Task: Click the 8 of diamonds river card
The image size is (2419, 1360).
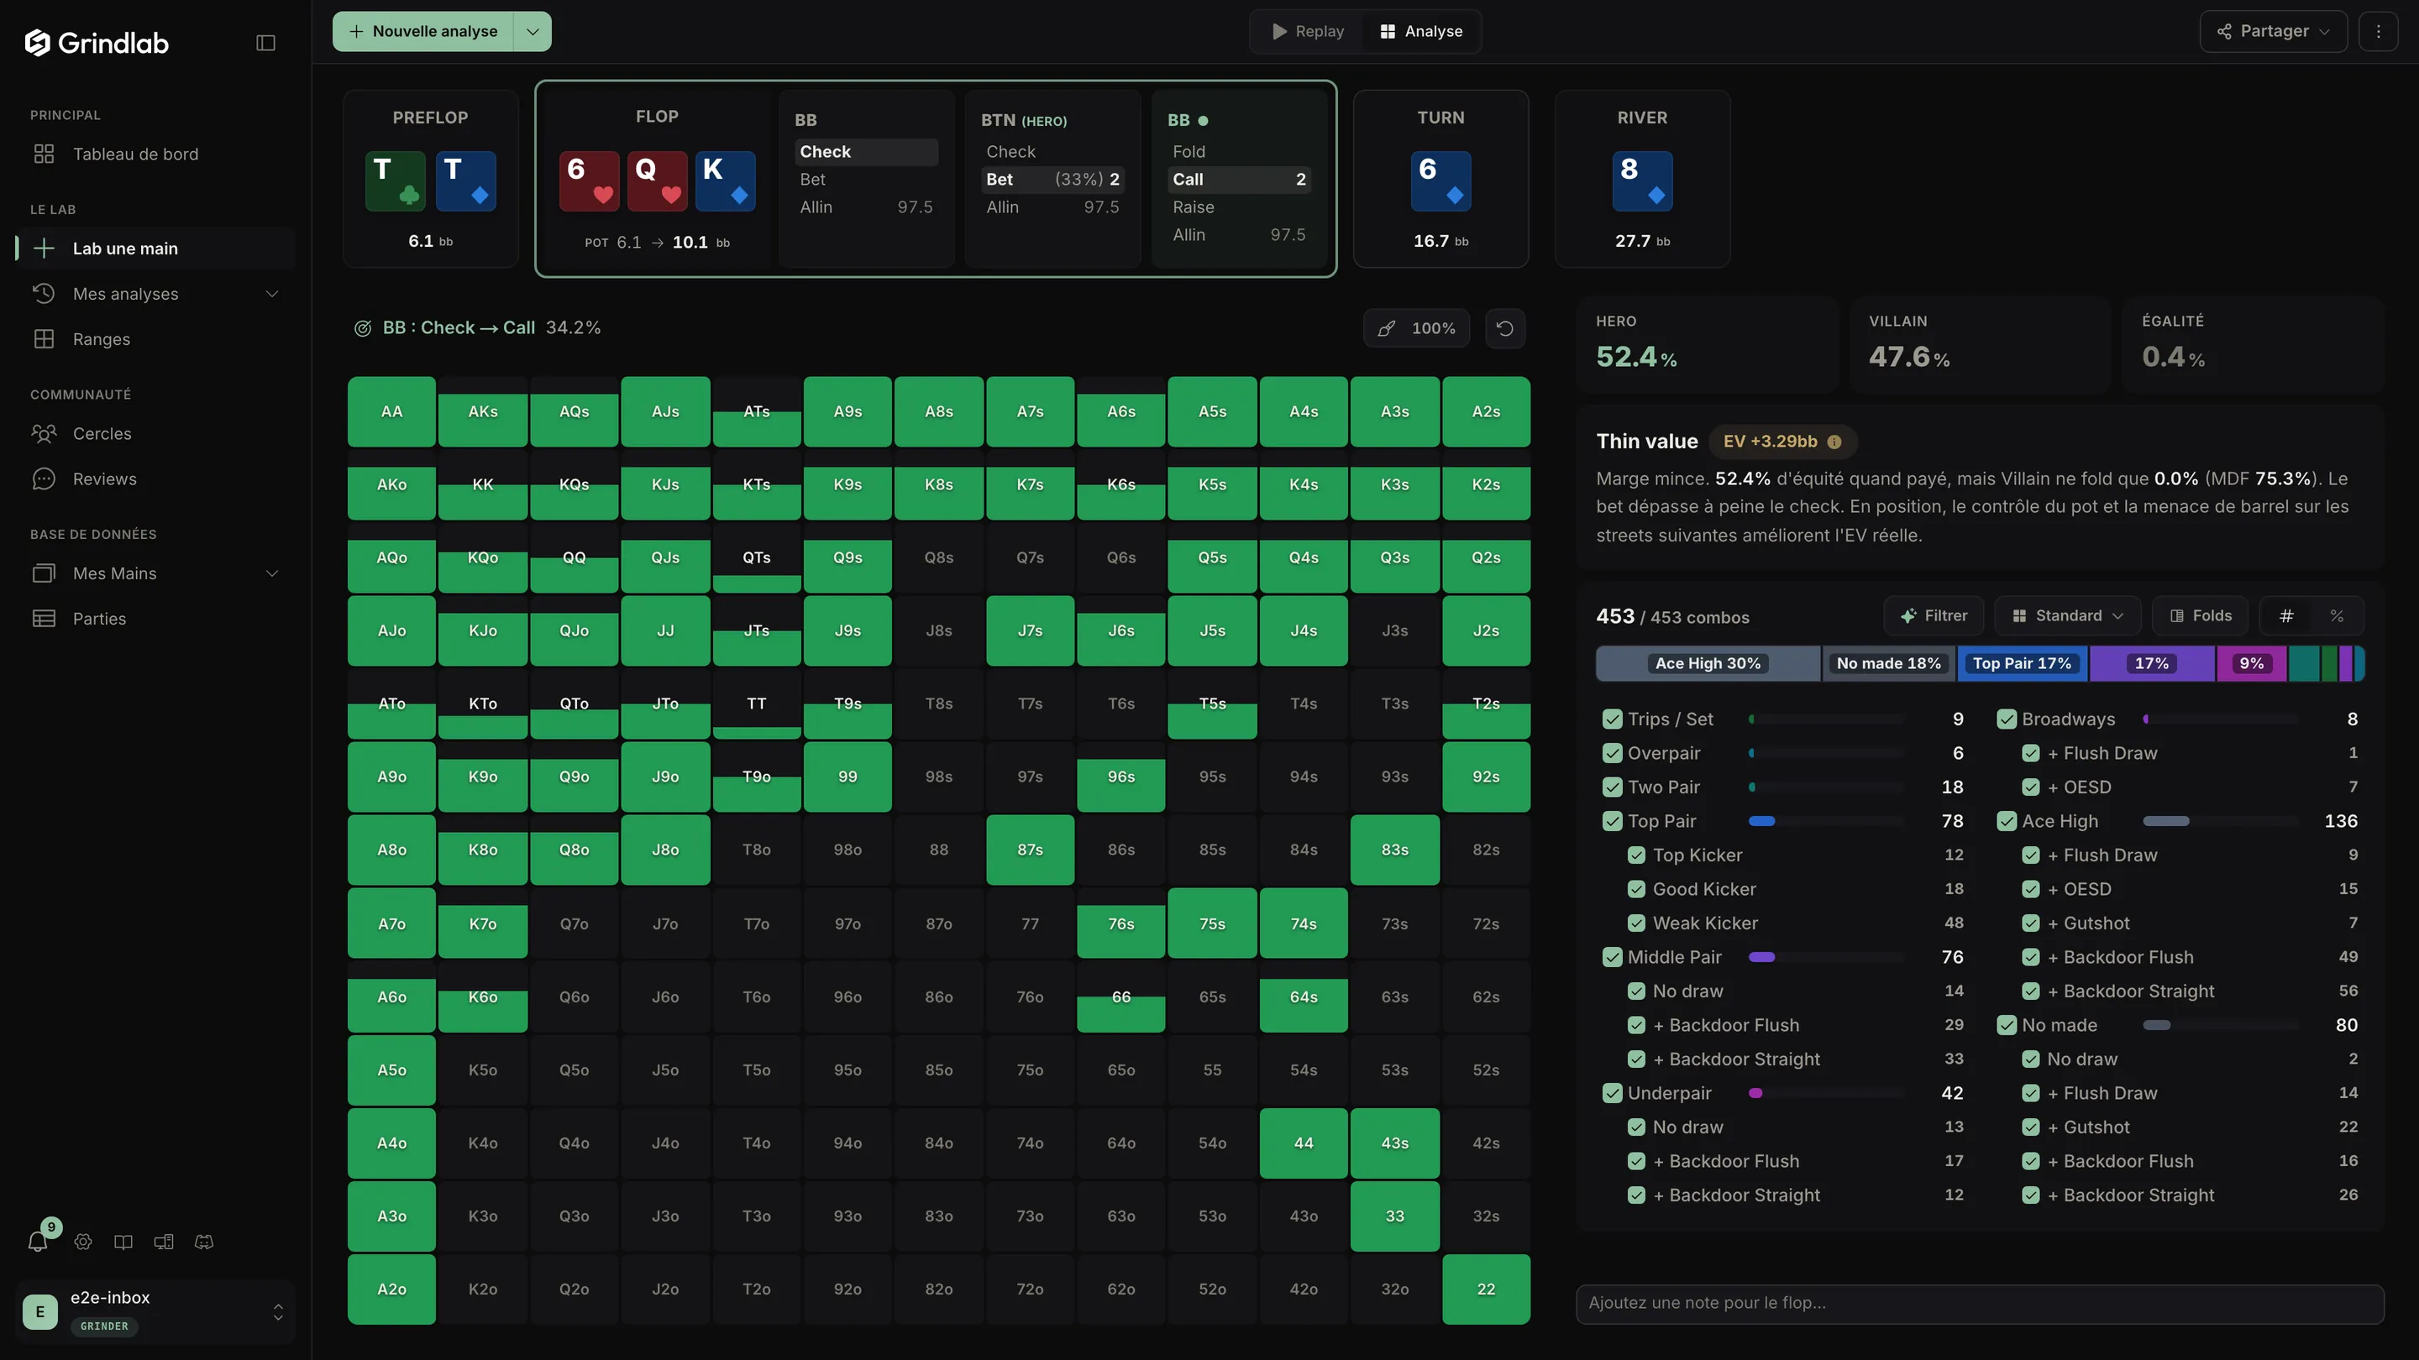Action: click(1642, 180)
